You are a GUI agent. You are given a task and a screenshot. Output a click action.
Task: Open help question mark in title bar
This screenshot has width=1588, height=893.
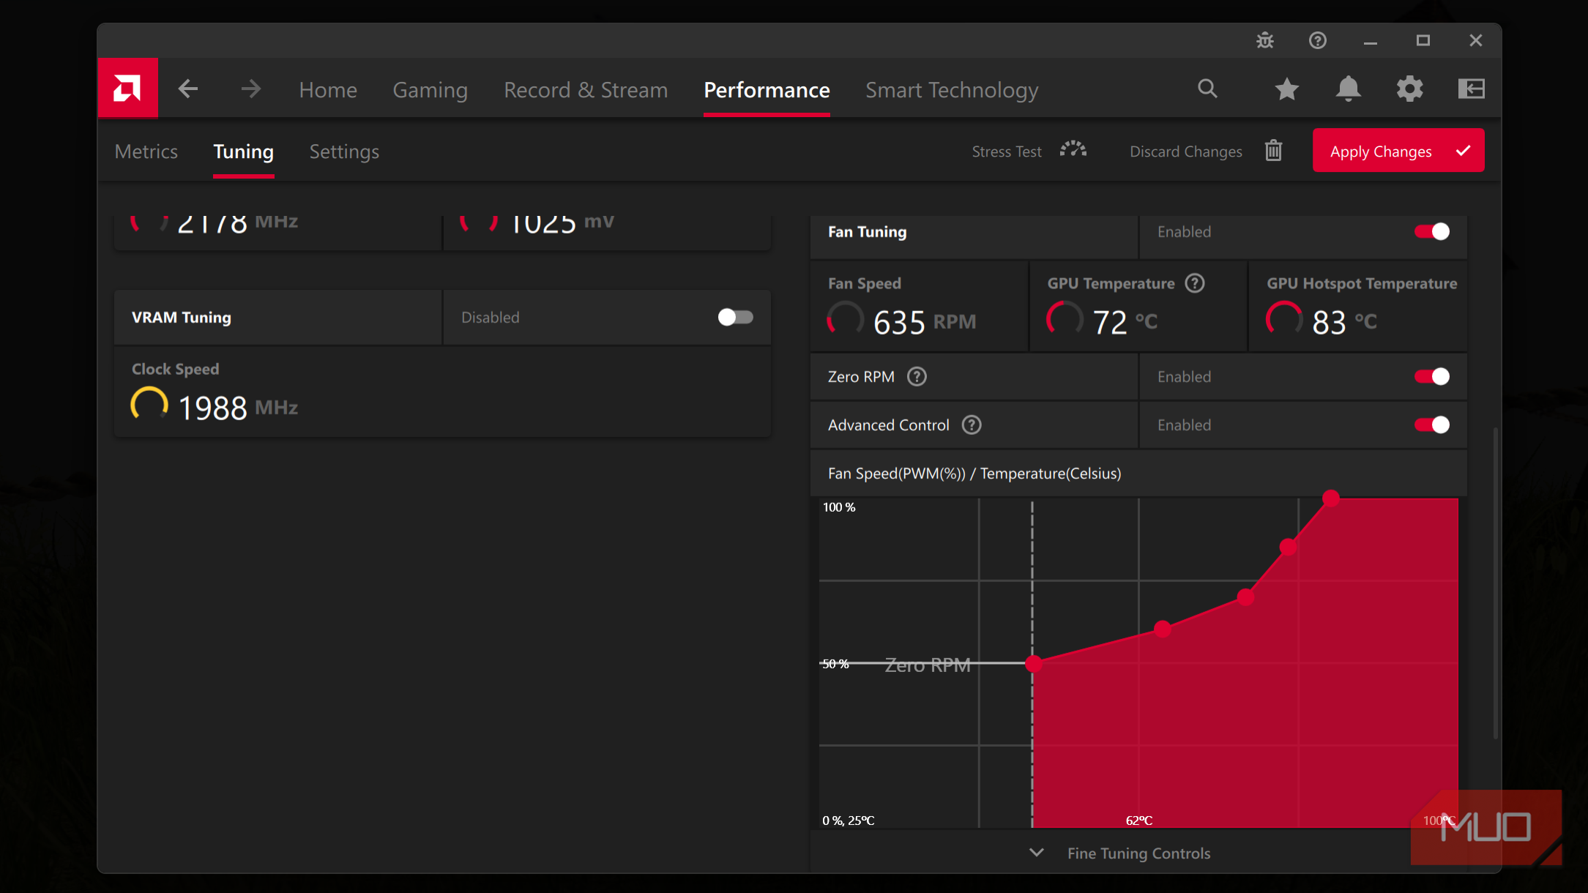1318,40
